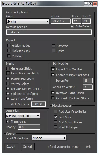Uncheck Flatten Hierarchy option
The height and width of the screenshot is (155, 99).
(8, 79)
